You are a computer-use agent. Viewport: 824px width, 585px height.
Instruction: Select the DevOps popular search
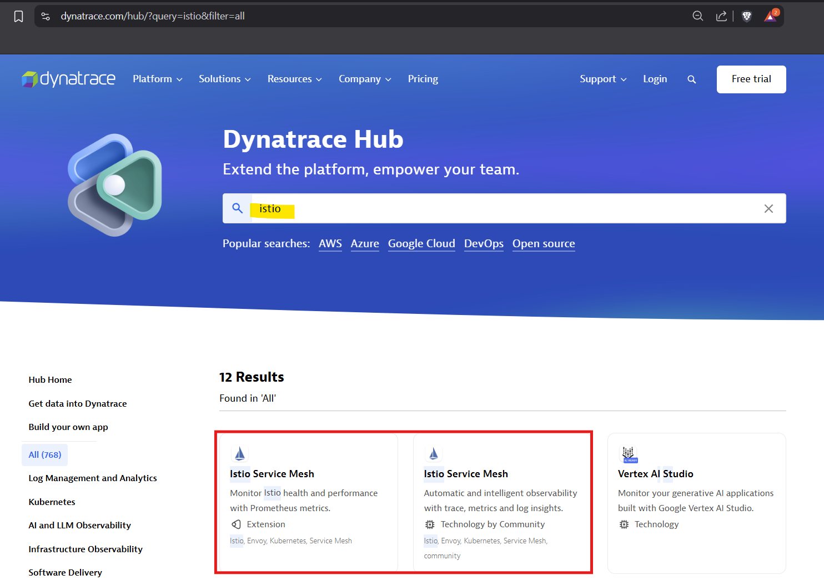pyautogui.click(x=484, y=243)
